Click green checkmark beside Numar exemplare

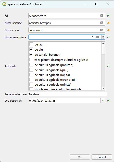108,37
